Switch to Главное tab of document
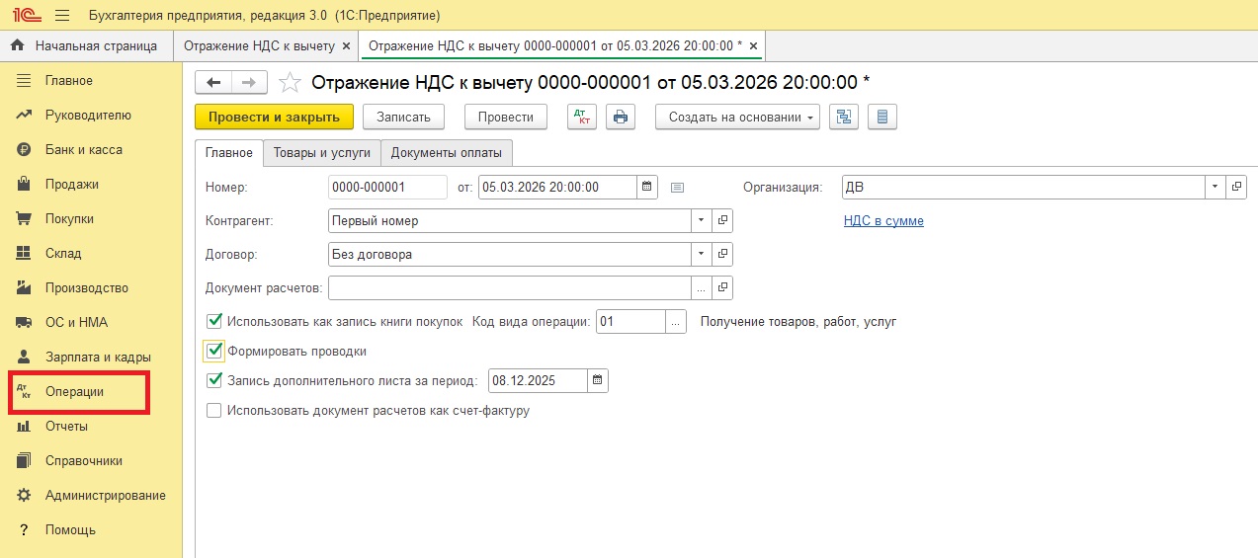The height and width of the screenshot is (558, 1258). pyautogui.click(x=229, y=152)
